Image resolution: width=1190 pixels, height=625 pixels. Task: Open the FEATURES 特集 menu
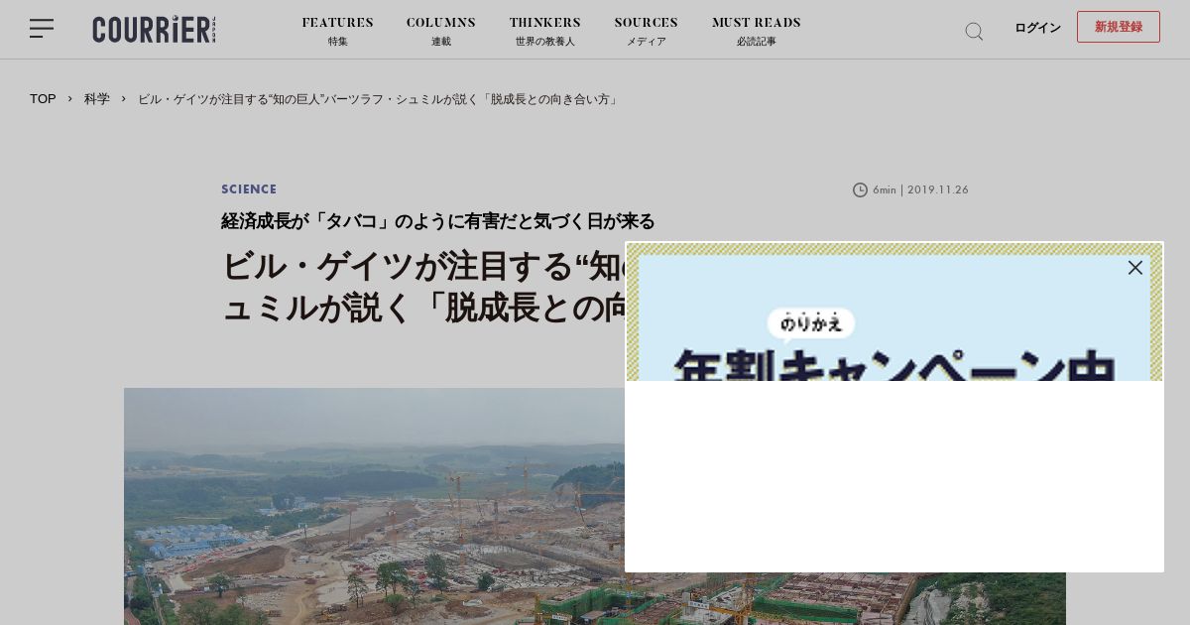pos(338,31)
